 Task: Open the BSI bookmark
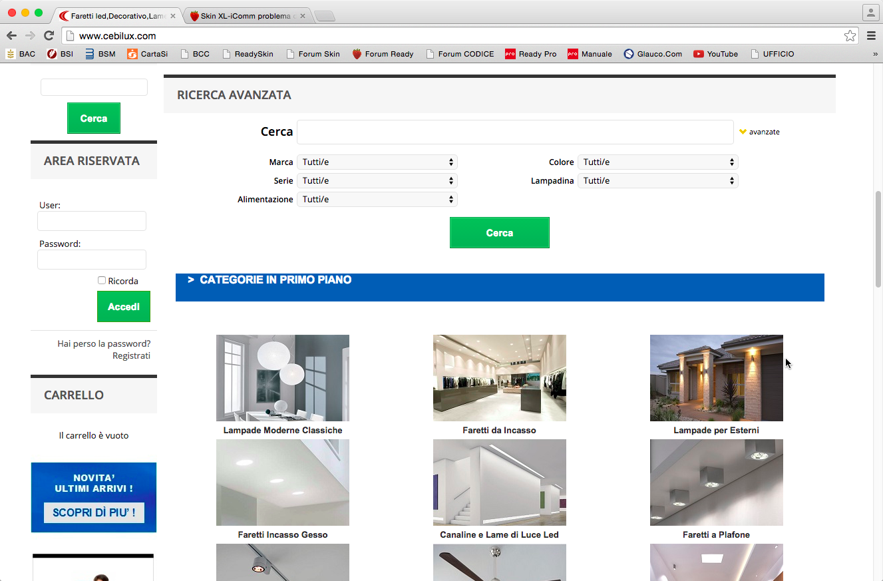[x=60, y=54]
